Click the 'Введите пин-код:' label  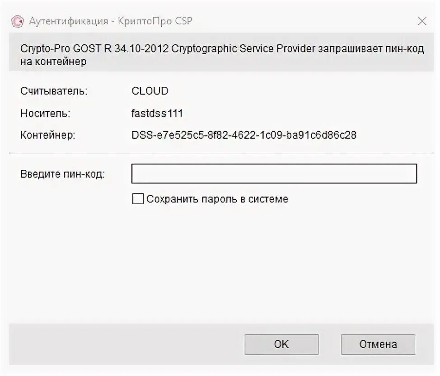click(62, 174)
